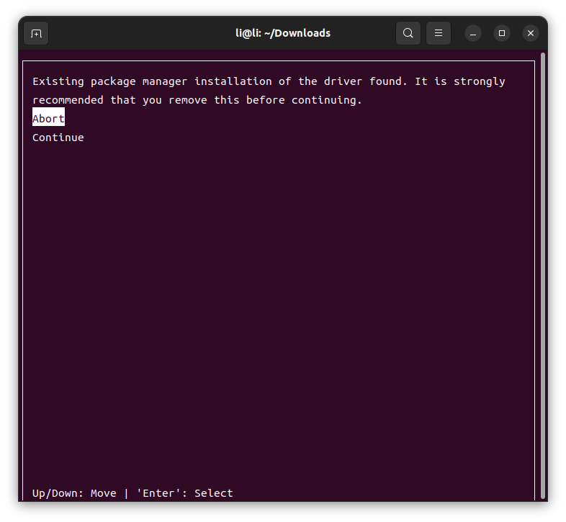This screenshot has height=522, width=566.
Task: Click the 'recommended that you remove' message line
Action: (x=197, y=100)
